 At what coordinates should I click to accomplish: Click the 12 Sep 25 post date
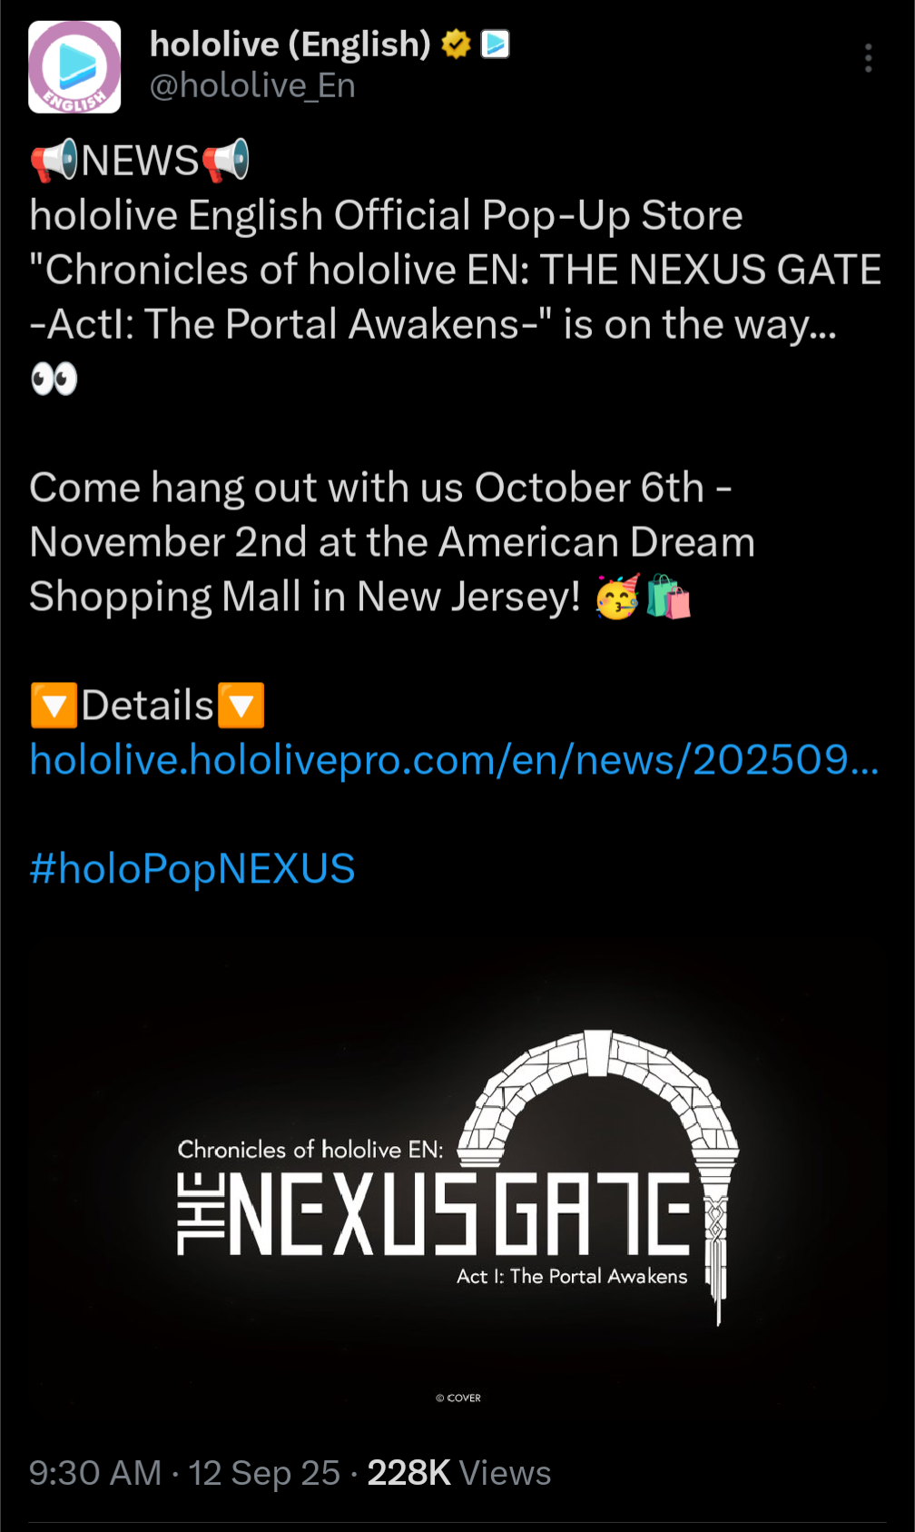click(264, 1473)
